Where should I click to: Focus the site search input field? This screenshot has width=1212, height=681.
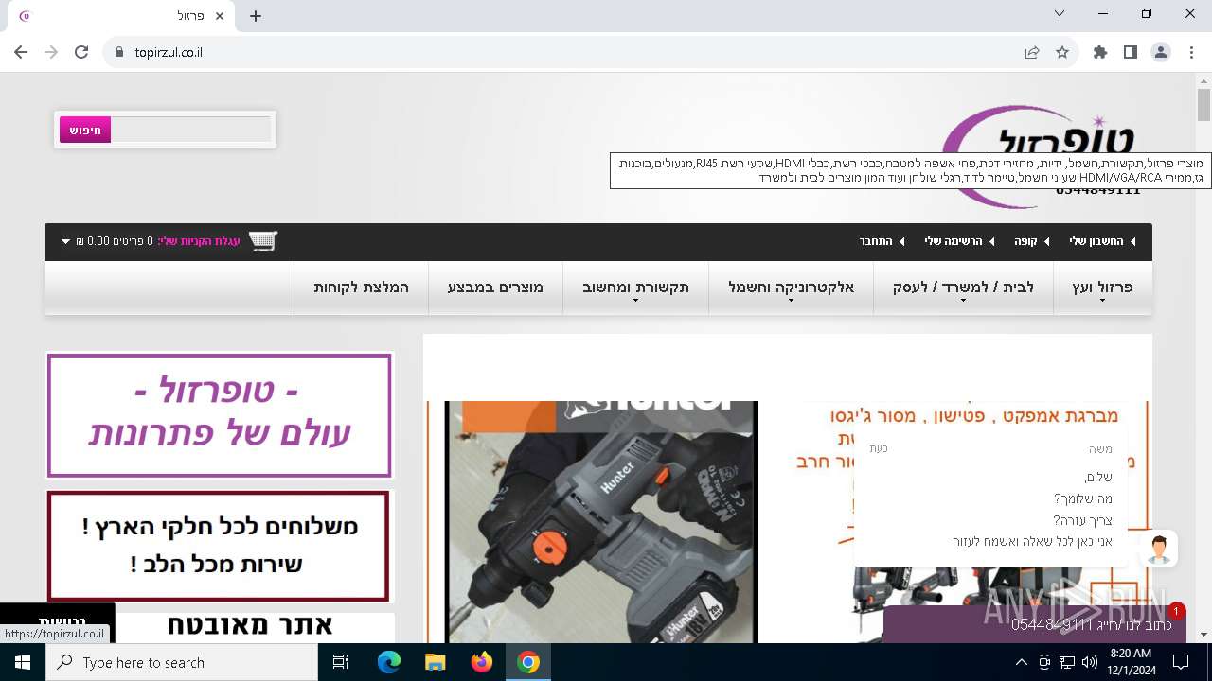tap(190, 130)
